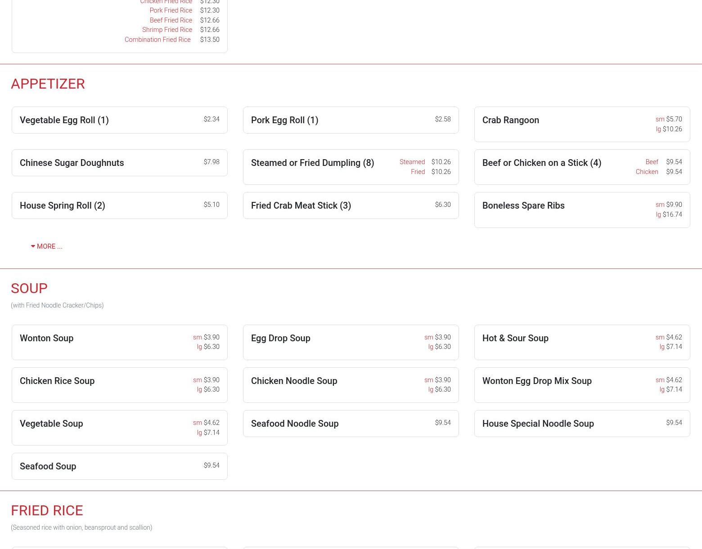Select Fried dumpling option
The height and width of the screenshot is (549, 702).
(418, 172)
